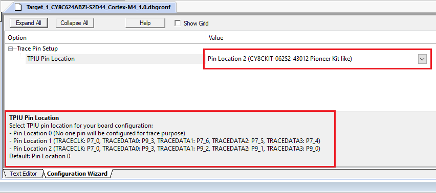Click the Expand All button
The image size is (436, 193).
[29, 23]
